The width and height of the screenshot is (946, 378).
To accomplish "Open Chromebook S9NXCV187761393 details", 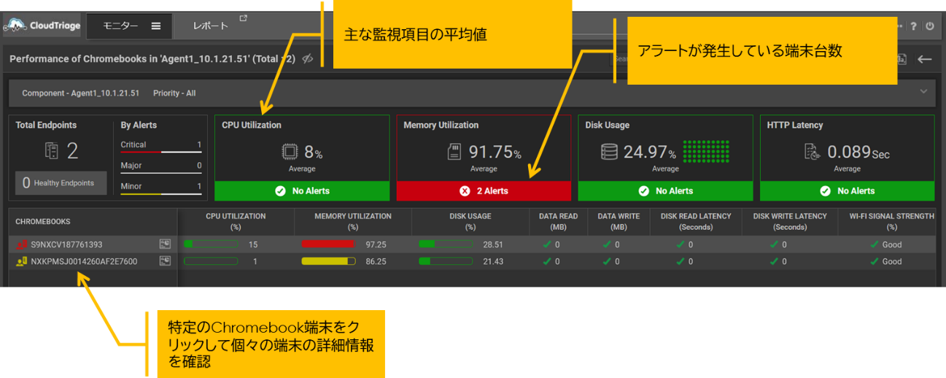I will (x=66, y=245).
